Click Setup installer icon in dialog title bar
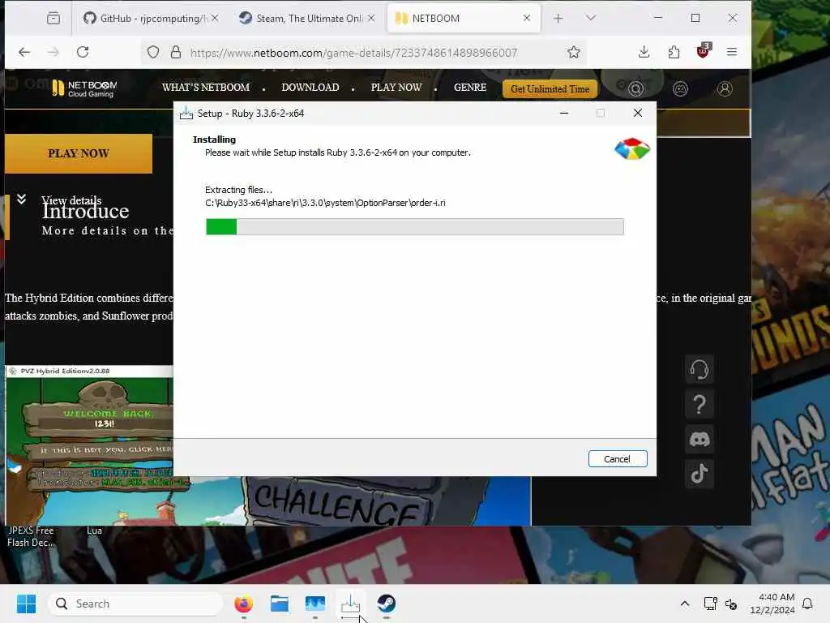 (186, 114)
